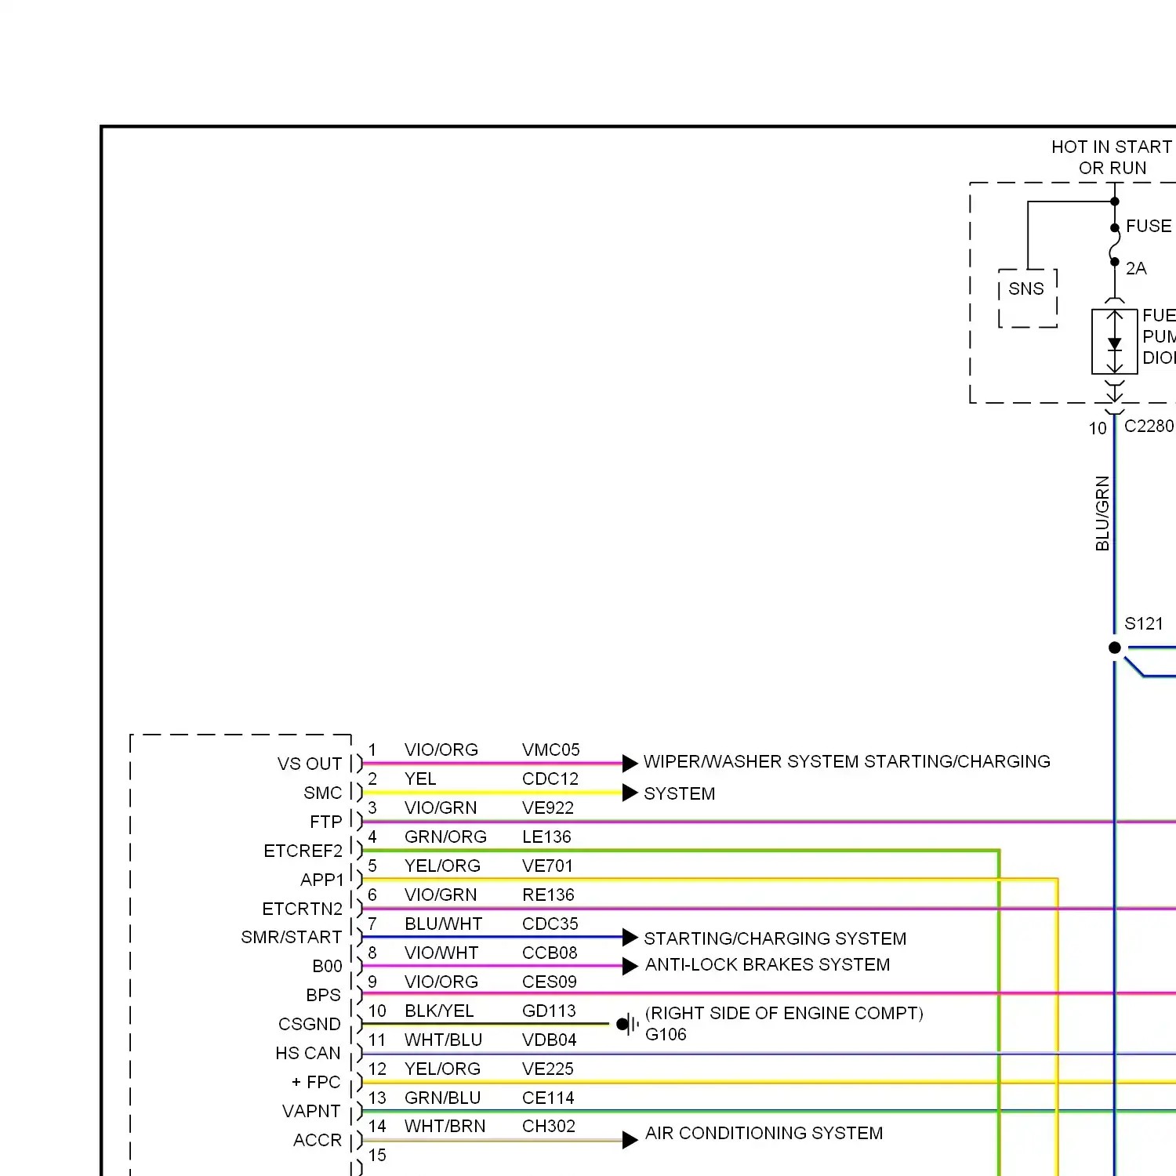Select circuit code CE114
This screenshot has height=1176, width=1176.
point(548,1098)
